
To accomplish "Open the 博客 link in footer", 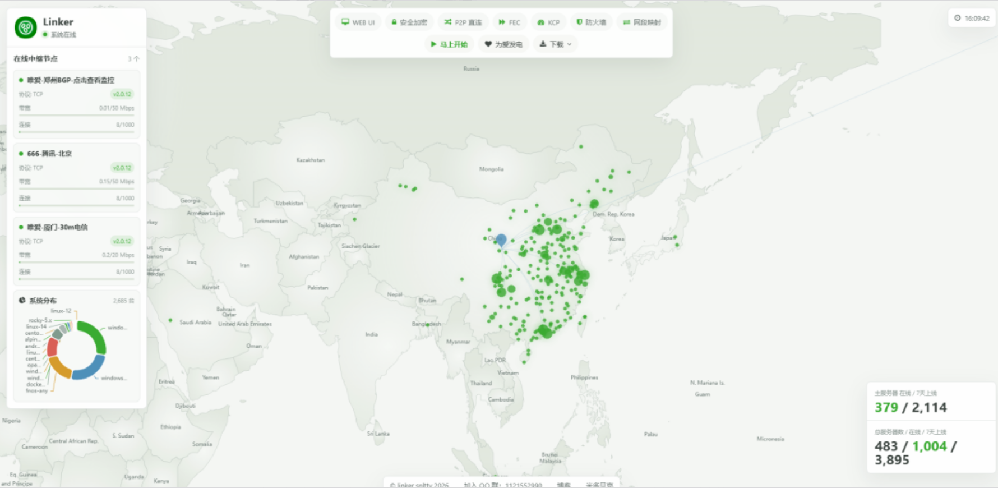I will [x=563, y=485].
